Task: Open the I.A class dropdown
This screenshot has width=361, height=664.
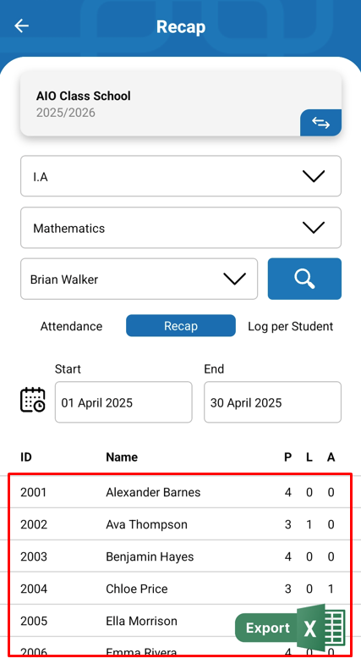Action: (181, 176)
